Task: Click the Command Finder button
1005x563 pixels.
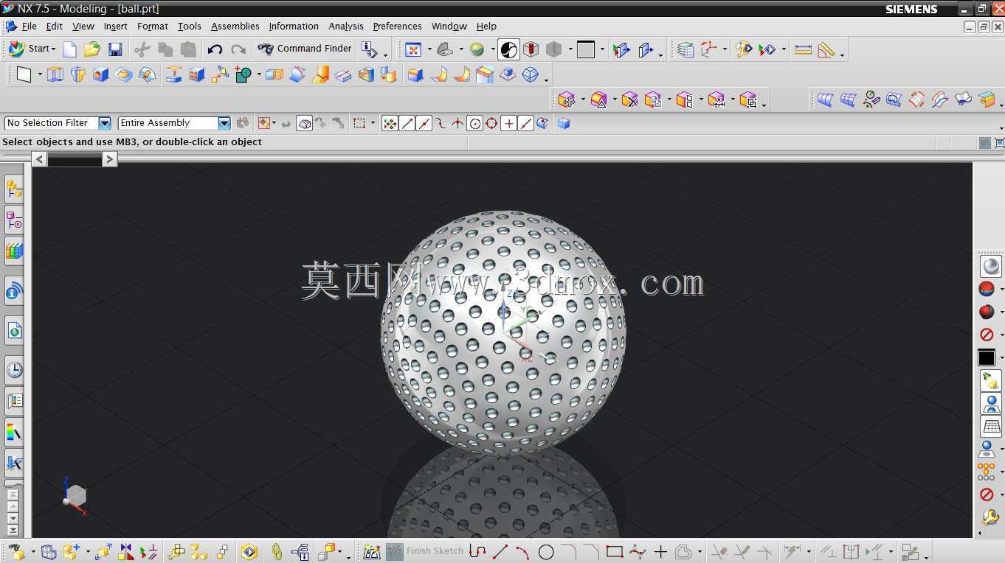Action: point(305,49)
